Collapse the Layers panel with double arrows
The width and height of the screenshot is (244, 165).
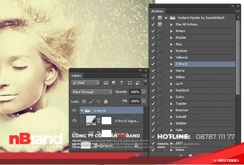140,70
